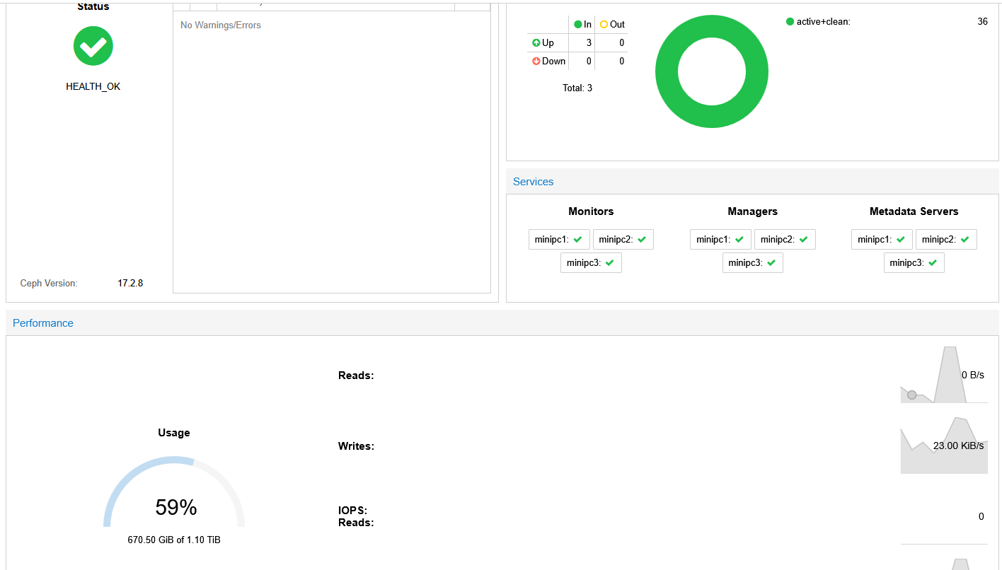Screen dimensions: 1002x570
Task: Select the minipc2 metadata server box
Action: pyautogui.click(x=946, y=240)
